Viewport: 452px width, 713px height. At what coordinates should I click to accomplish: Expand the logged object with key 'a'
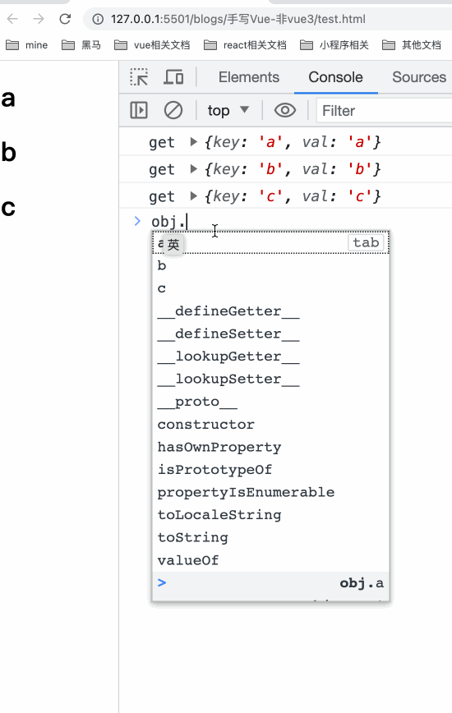point(194,142)
